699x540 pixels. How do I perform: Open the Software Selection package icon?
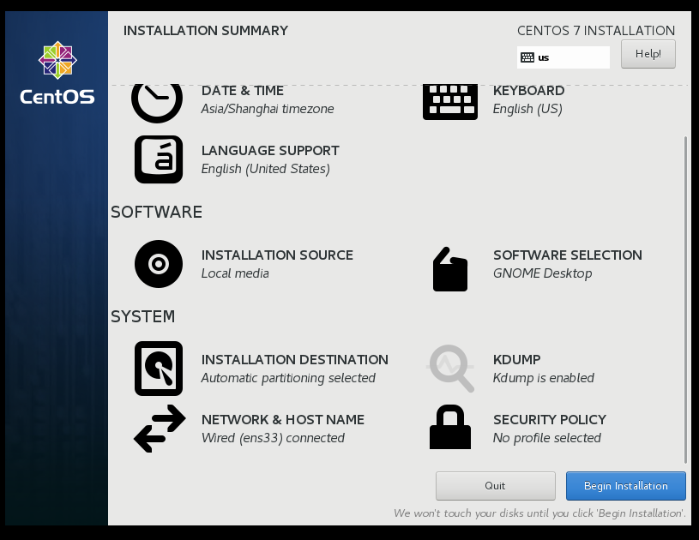(450, 269)
